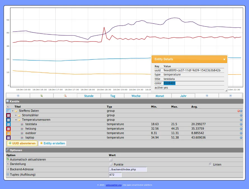
Task: Enable Automatisch aktualisieren checkbox
Action: coord(110,159)
